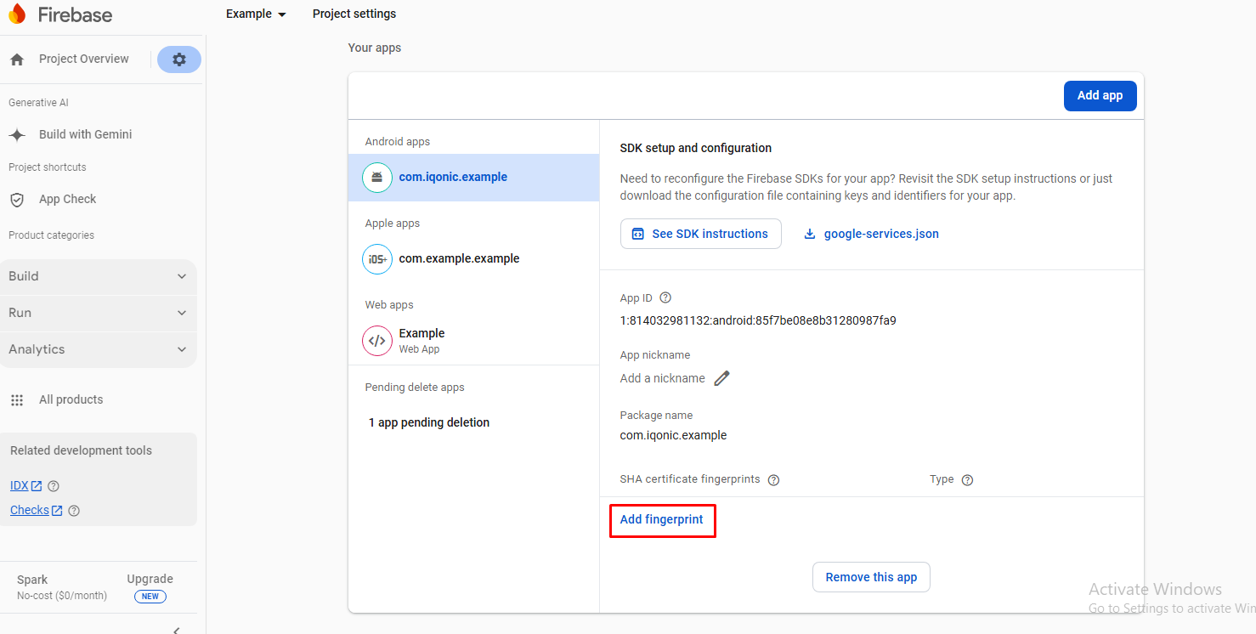1256x634 pixels.
Task: Expand the Run category
Action: [x=98, y=313]
